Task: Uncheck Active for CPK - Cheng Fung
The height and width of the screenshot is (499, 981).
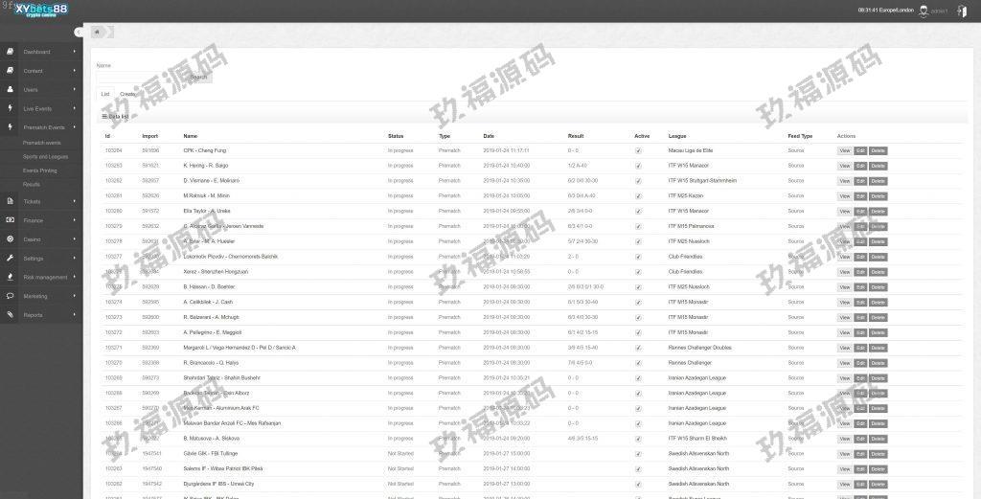Action: point(638,150)
